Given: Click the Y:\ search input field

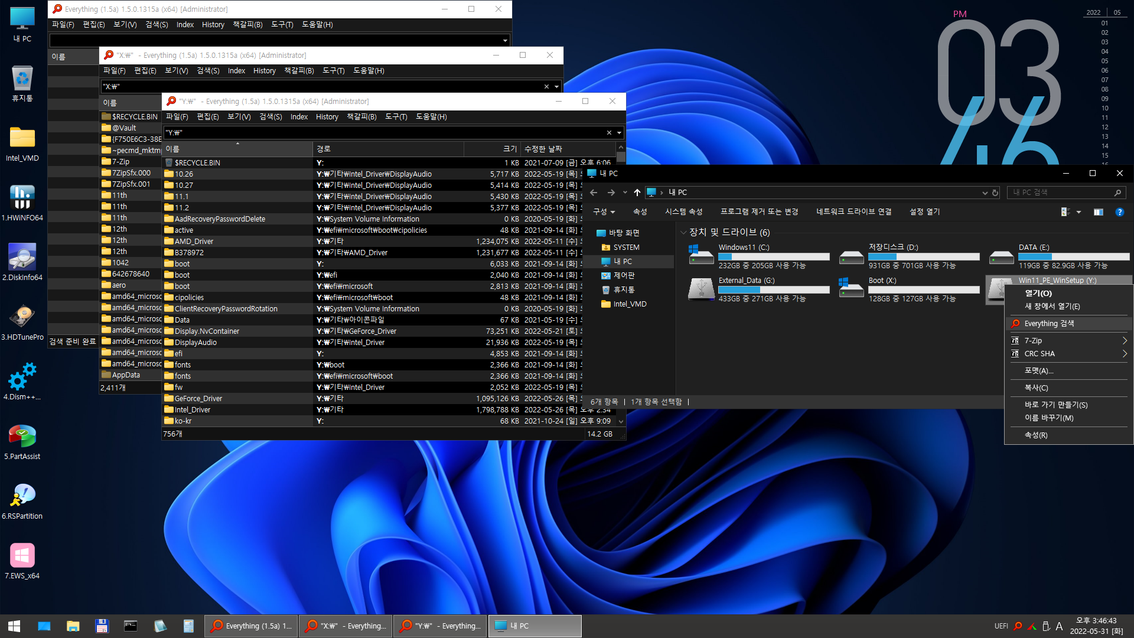Looking at the screenshot, I should (384, 133).
